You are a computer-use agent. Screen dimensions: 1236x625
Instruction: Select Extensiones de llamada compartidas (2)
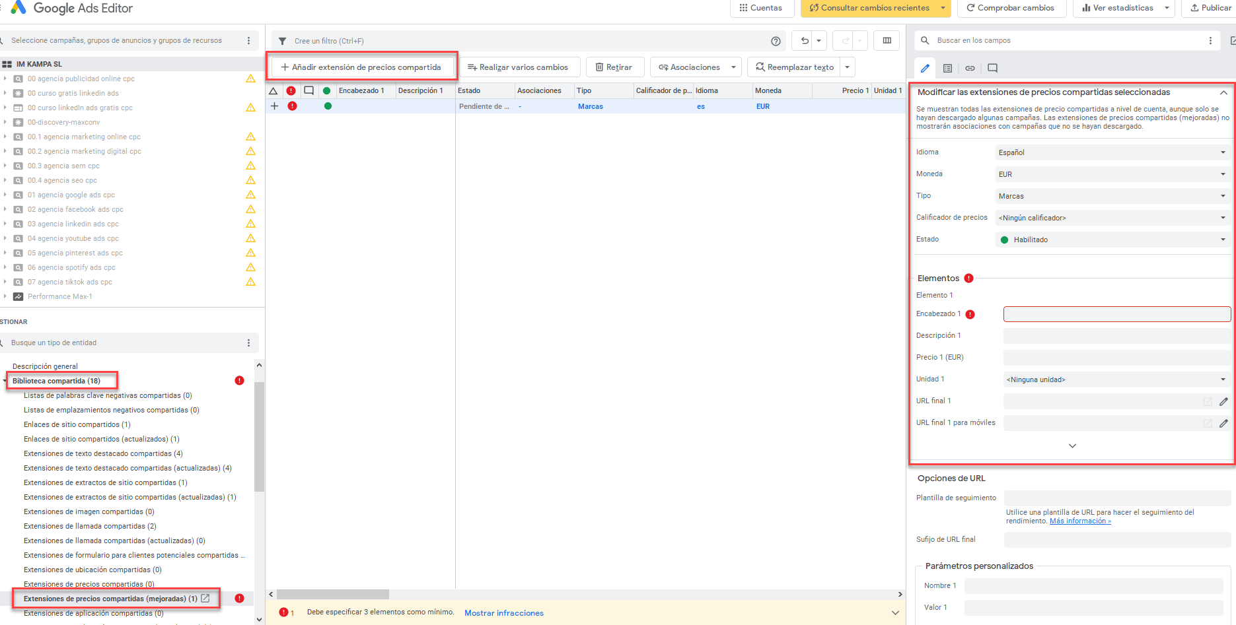pos(90,526)
